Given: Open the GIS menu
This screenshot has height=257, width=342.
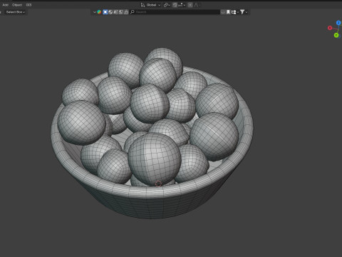Looking at the screenshot, I should tap(28, 5).
